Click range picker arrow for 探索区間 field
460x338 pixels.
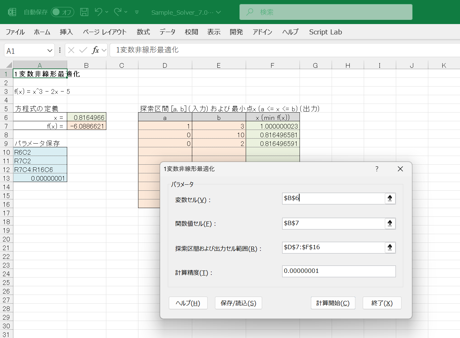pyautogui.click(x=390, y=247)
